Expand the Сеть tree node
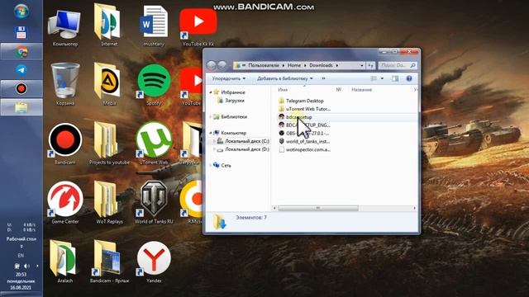The width and height of the screenshot is (529, 297). [211, 165]
